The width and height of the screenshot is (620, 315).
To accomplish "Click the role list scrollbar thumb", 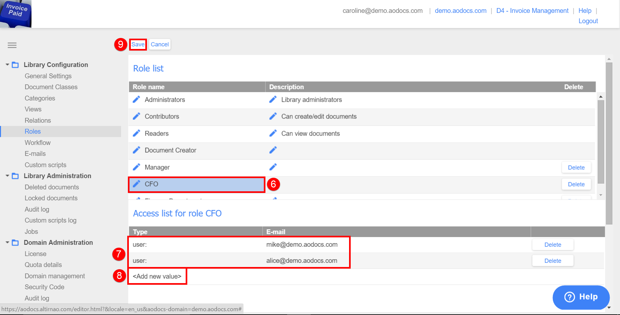I will (601, 142).
